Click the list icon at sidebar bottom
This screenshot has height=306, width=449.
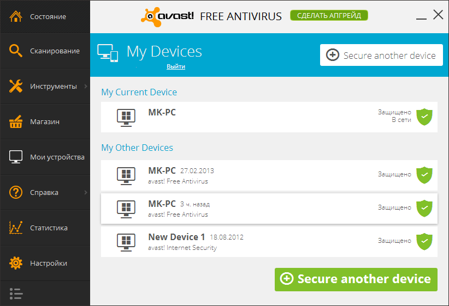[x=16, y=293]
